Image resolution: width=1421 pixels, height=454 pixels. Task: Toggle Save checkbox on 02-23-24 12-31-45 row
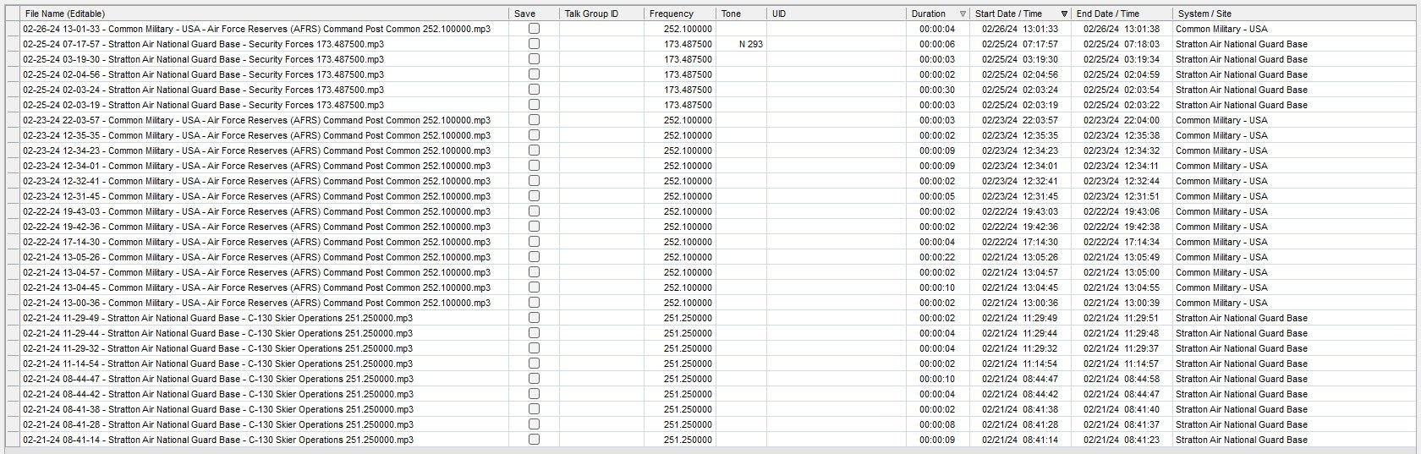click(x=534, y=195)
